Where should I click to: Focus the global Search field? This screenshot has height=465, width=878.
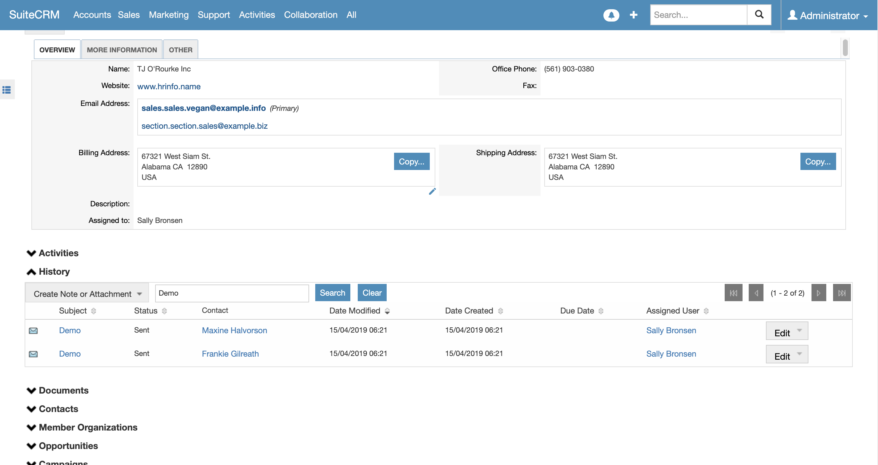(x=699, y=15)
